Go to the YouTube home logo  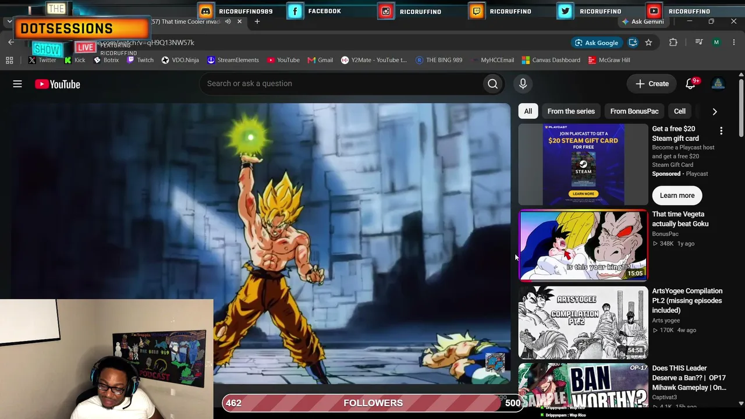pos(57,84)
